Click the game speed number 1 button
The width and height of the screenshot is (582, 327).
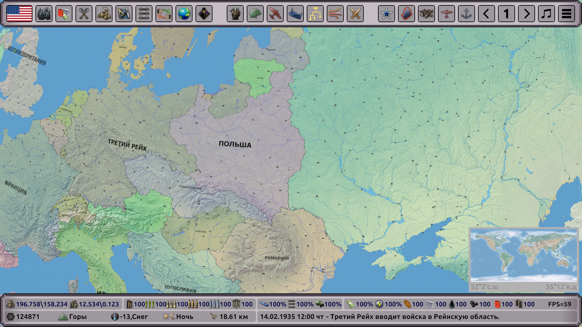click(x=506, y=14)
